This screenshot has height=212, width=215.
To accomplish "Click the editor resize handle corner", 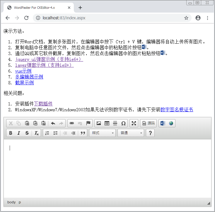I will 209,203.
